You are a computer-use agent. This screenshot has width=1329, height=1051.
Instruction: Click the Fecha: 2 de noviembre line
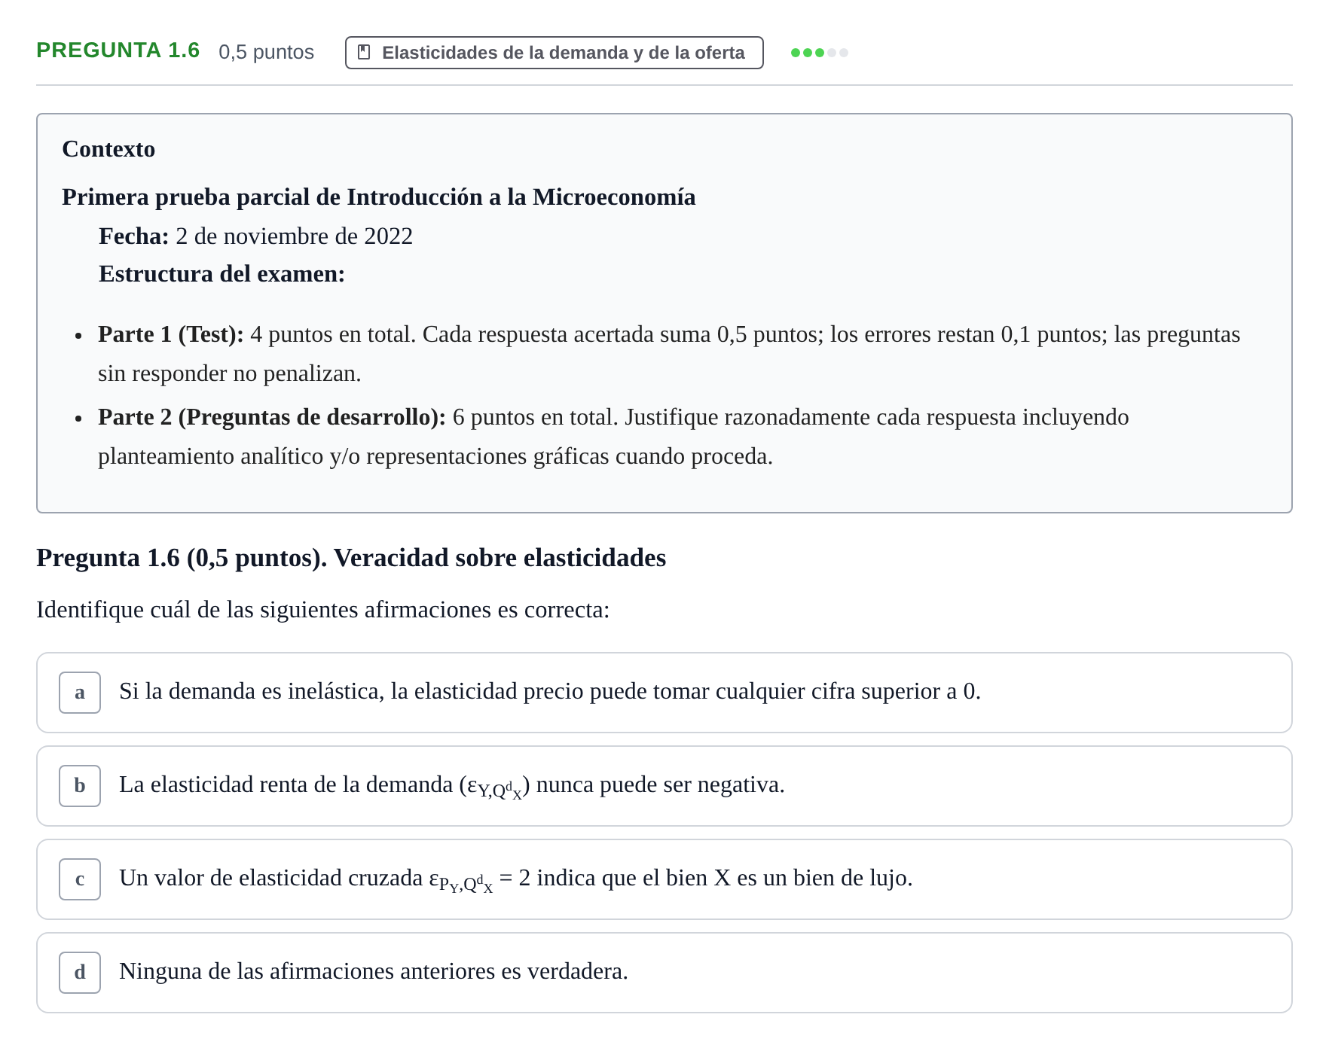(x=256, y=236)
